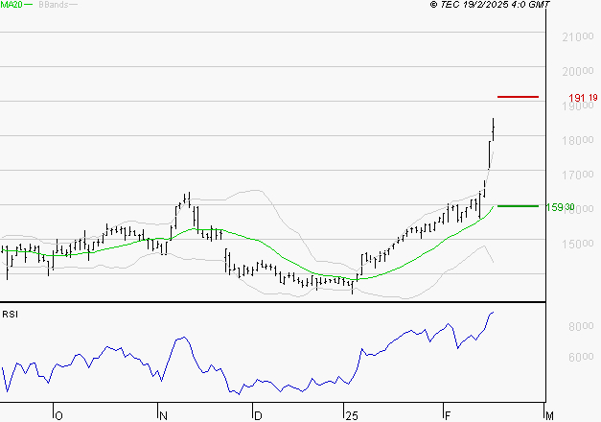
Task: Click the 25 year axis label
Action: point(352,416)
